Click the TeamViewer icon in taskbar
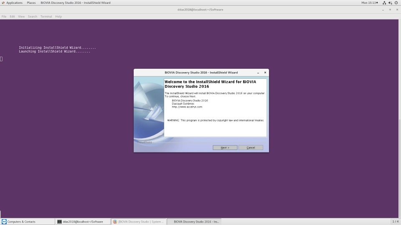 [4, 222]
